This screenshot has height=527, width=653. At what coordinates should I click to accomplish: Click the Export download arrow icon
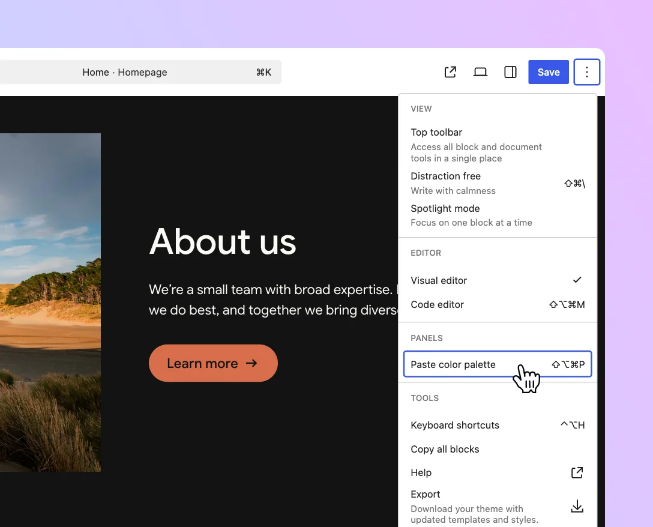pyautogui.click(x=577, y=506)
